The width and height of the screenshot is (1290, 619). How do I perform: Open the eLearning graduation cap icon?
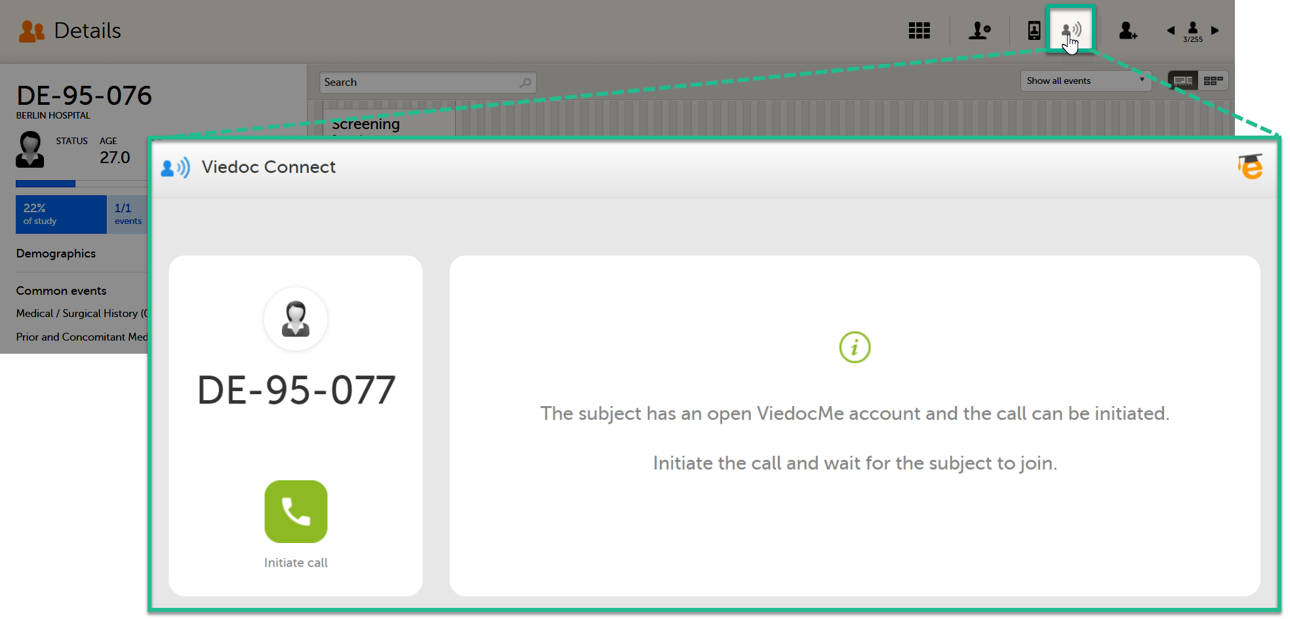[x=1250, y=168]
